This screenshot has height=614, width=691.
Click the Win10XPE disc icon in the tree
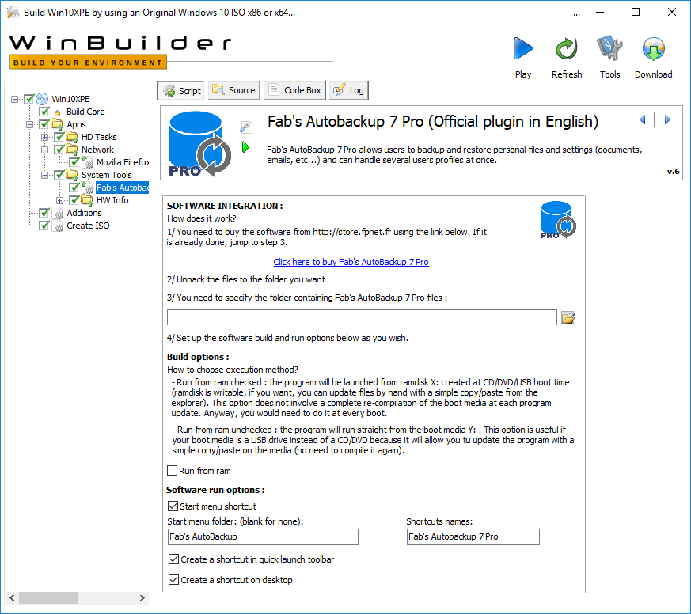click(x=42, y=99)
